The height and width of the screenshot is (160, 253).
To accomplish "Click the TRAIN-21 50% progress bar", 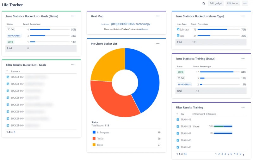I will click(x=223, y=126).
